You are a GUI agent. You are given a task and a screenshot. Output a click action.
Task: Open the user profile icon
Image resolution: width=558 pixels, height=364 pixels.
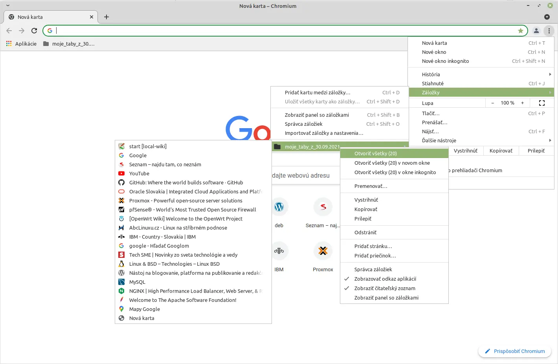pos(536,31)
